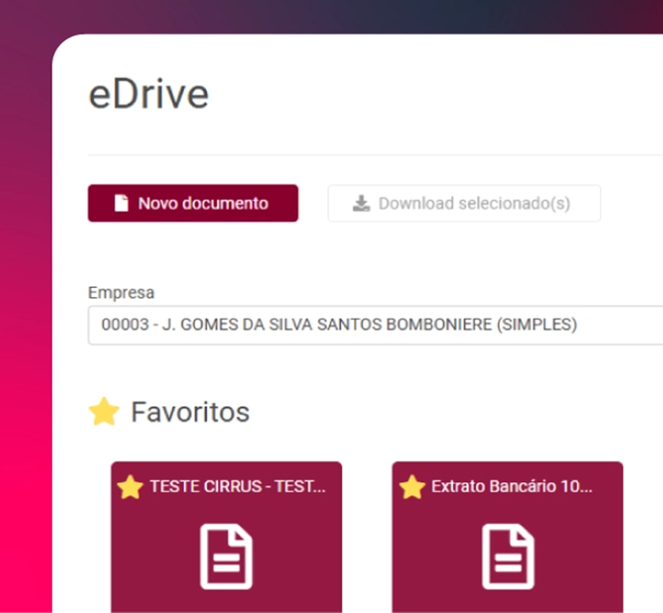Click the Empresa field label
Screen dimensions: 663x613
click(121, 293)
